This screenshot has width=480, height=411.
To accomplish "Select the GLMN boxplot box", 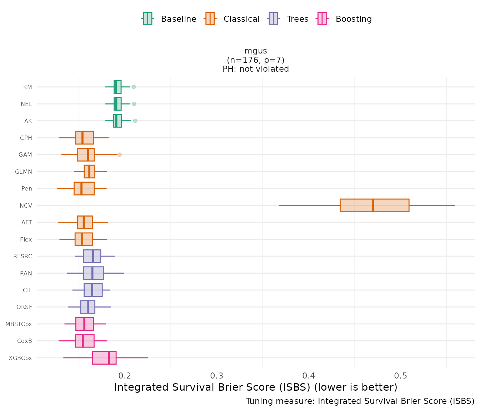I will (89, 172).
